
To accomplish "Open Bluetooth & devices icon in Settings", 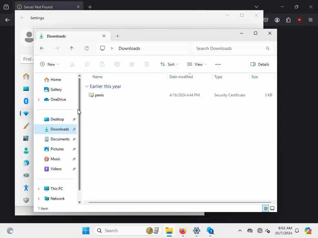I will pyautogui.click(x=26, y=101).
